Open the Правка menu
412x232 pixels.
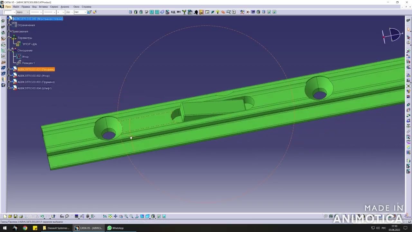(25, 6)
